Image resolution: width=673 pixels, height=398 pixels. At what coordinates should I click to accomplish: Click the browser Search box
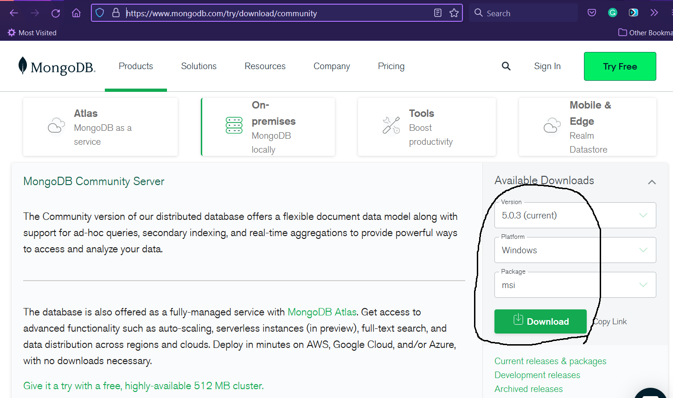click(x=524, y=13)
